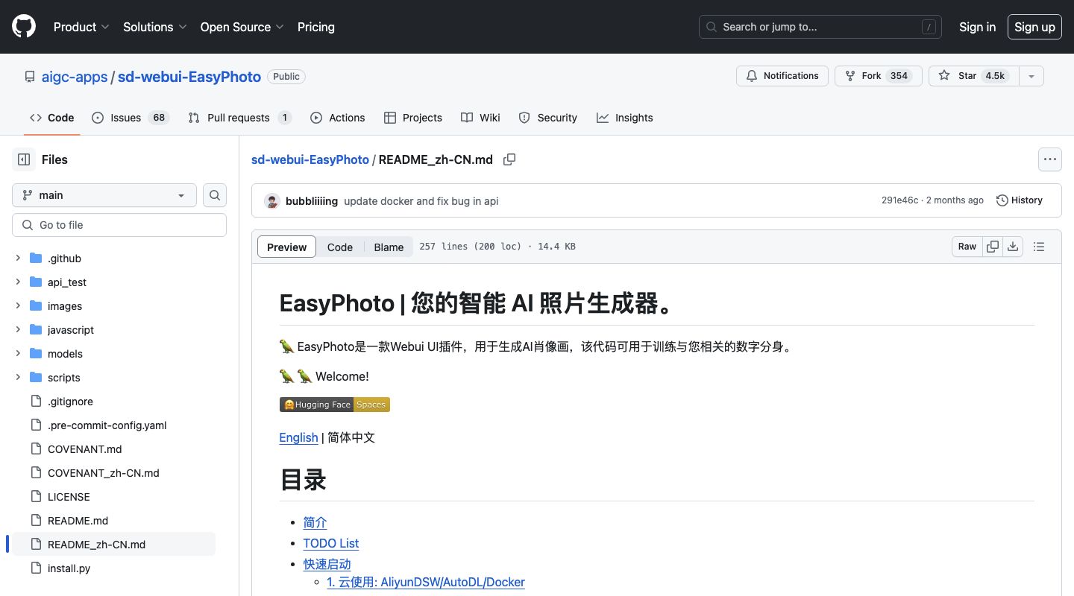
Task: Open the star lists dropdown arrow
Action: click(1031, 76)
